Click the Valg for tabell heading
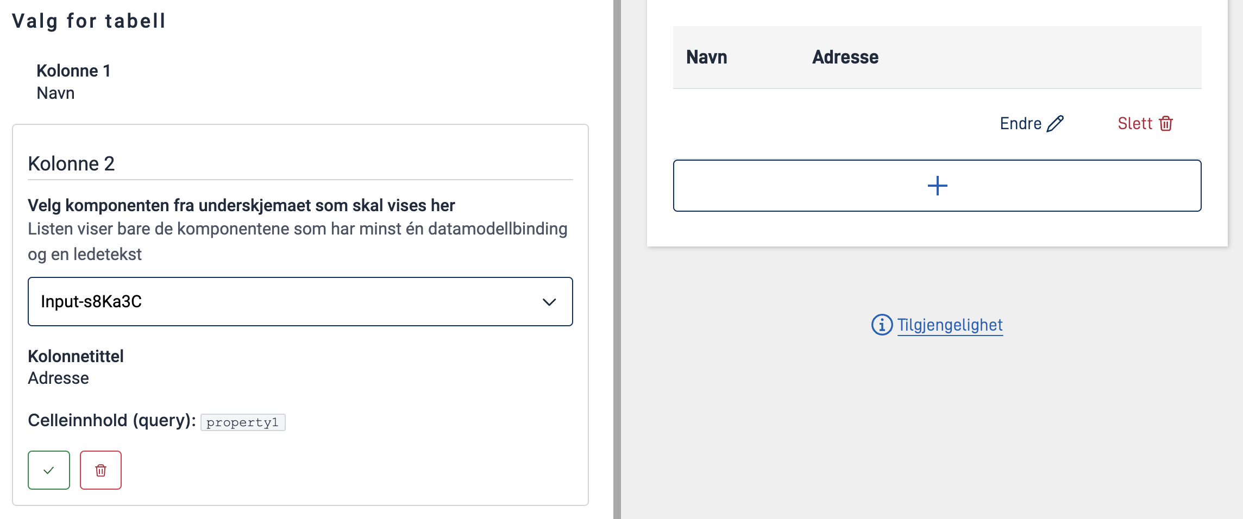The width and height of the screenshot is (1243, 519). coord(89,21)
